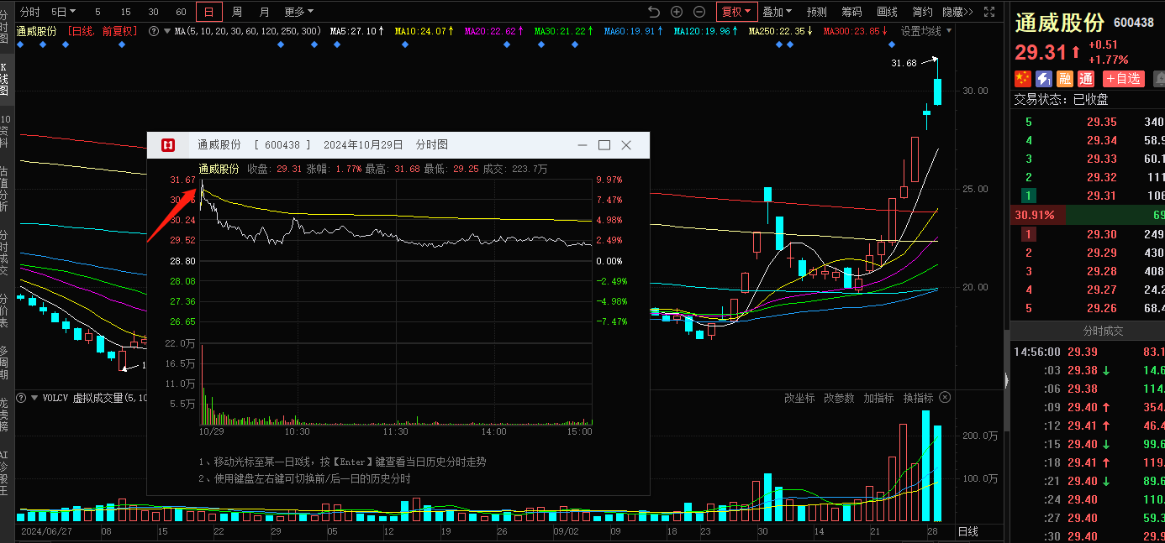Image resolution: width=1165 pixels, height=543 pixels.
Task: Open the 复权 adjustment dropdown
Action: point(737,12)
